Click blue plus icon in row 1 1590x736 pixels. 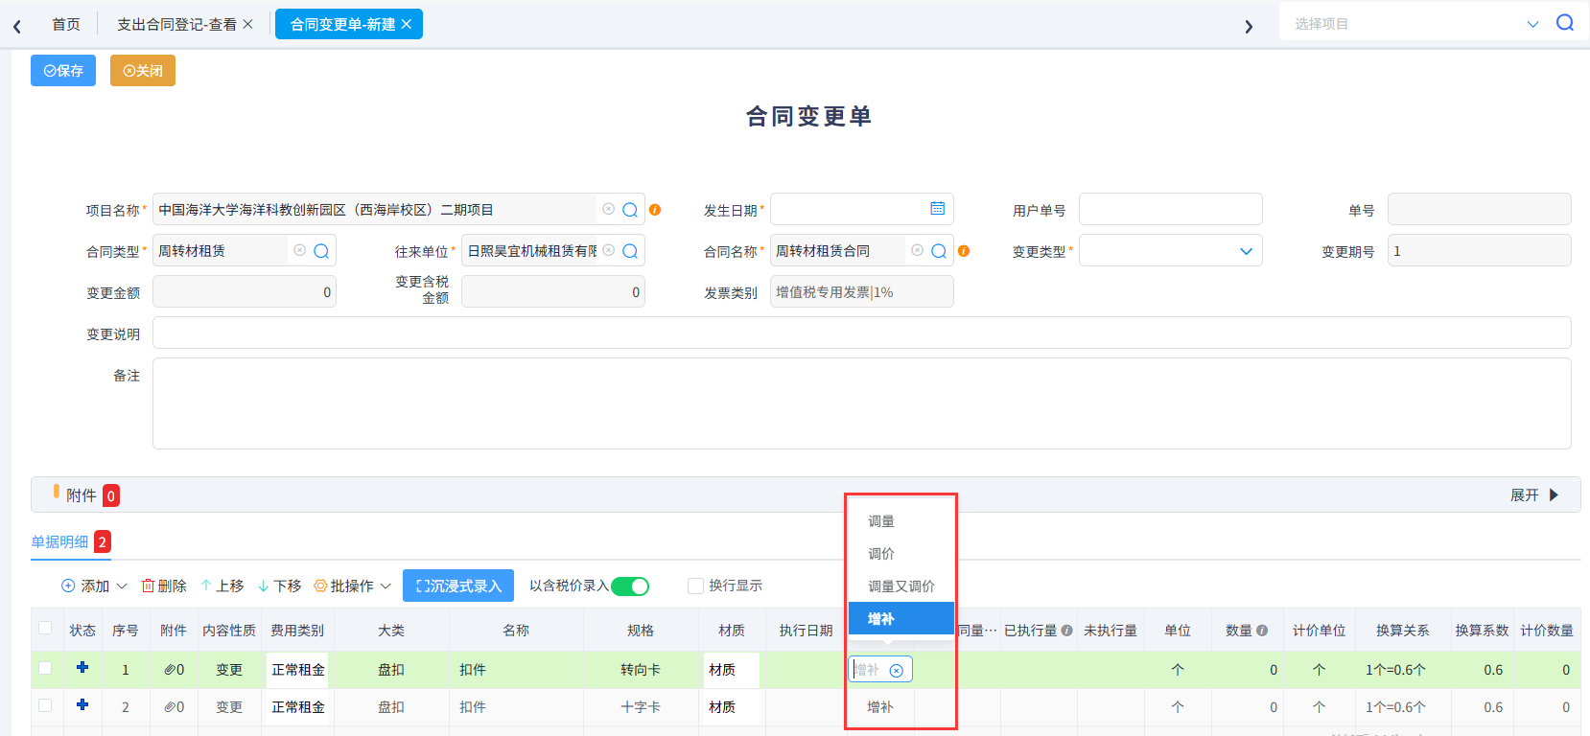(82, 667)
